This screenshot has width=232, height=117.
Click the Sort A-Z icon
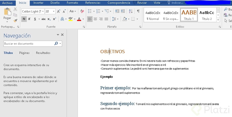(x=131, y=11)
